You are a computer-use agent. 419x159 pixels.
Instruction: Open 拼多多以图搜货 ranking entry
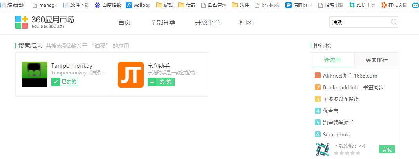(x=341, y=99)
